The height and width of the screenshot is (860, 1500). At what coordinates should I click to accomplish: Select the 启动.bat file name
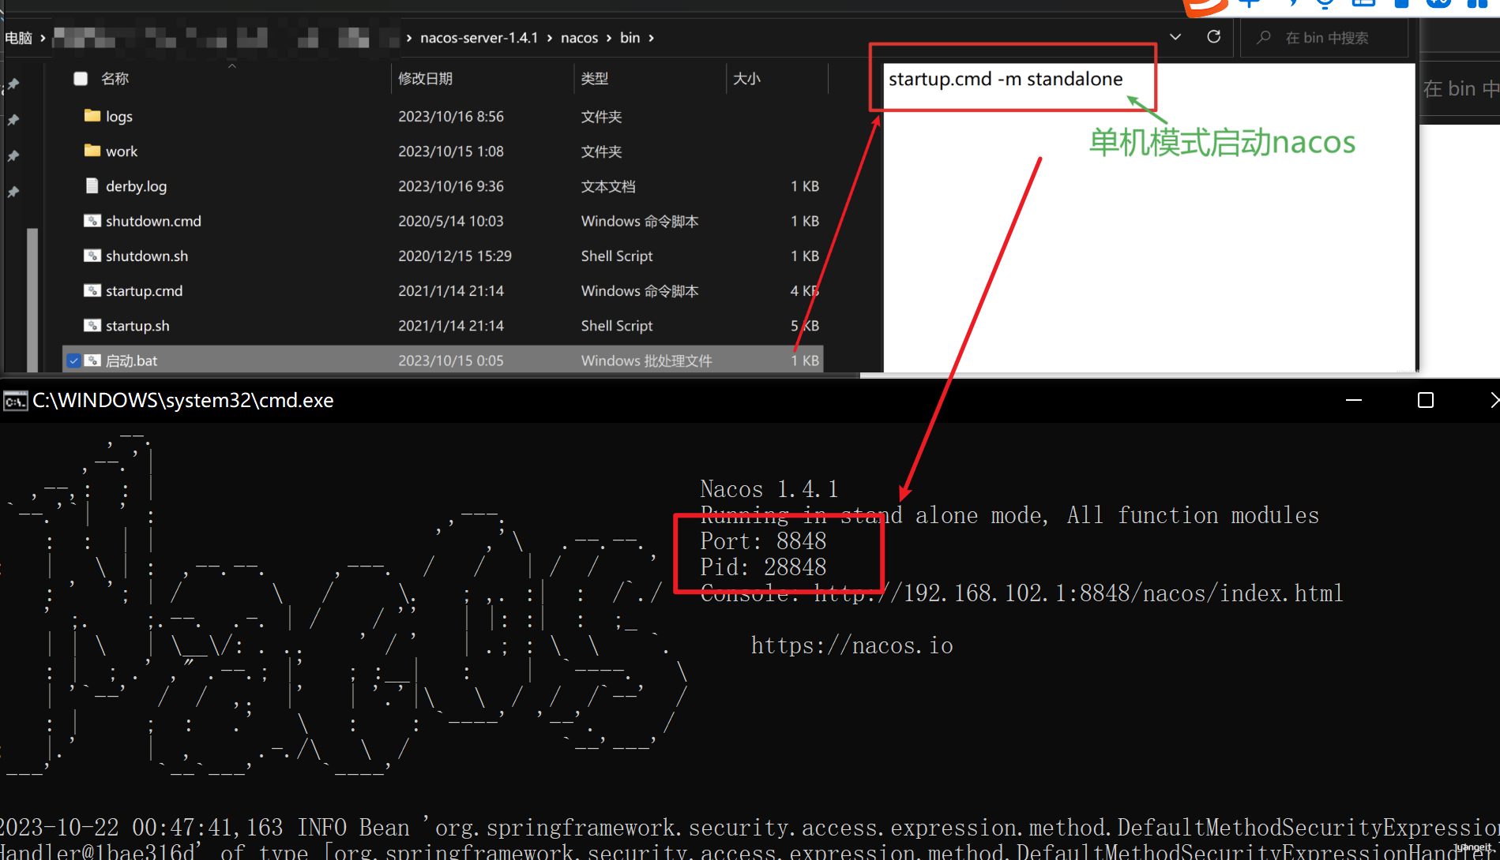click(131, 361)
